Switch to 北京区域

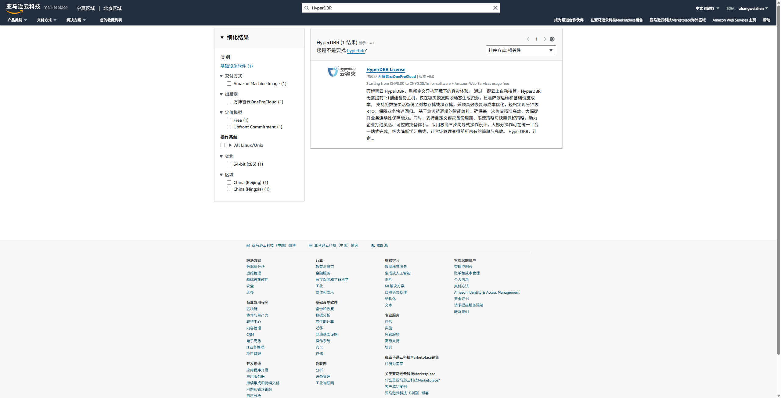pyautogui.click(x=112, y=8)
